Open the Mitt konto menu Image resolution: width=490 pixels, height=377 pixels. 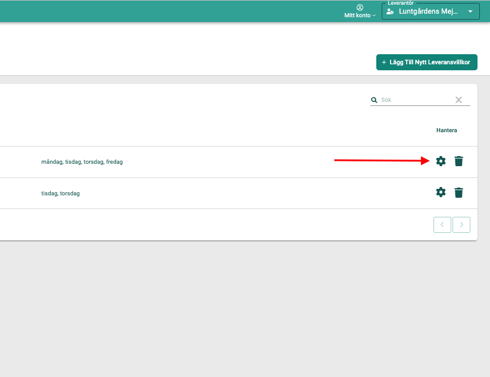pos(360,11)
